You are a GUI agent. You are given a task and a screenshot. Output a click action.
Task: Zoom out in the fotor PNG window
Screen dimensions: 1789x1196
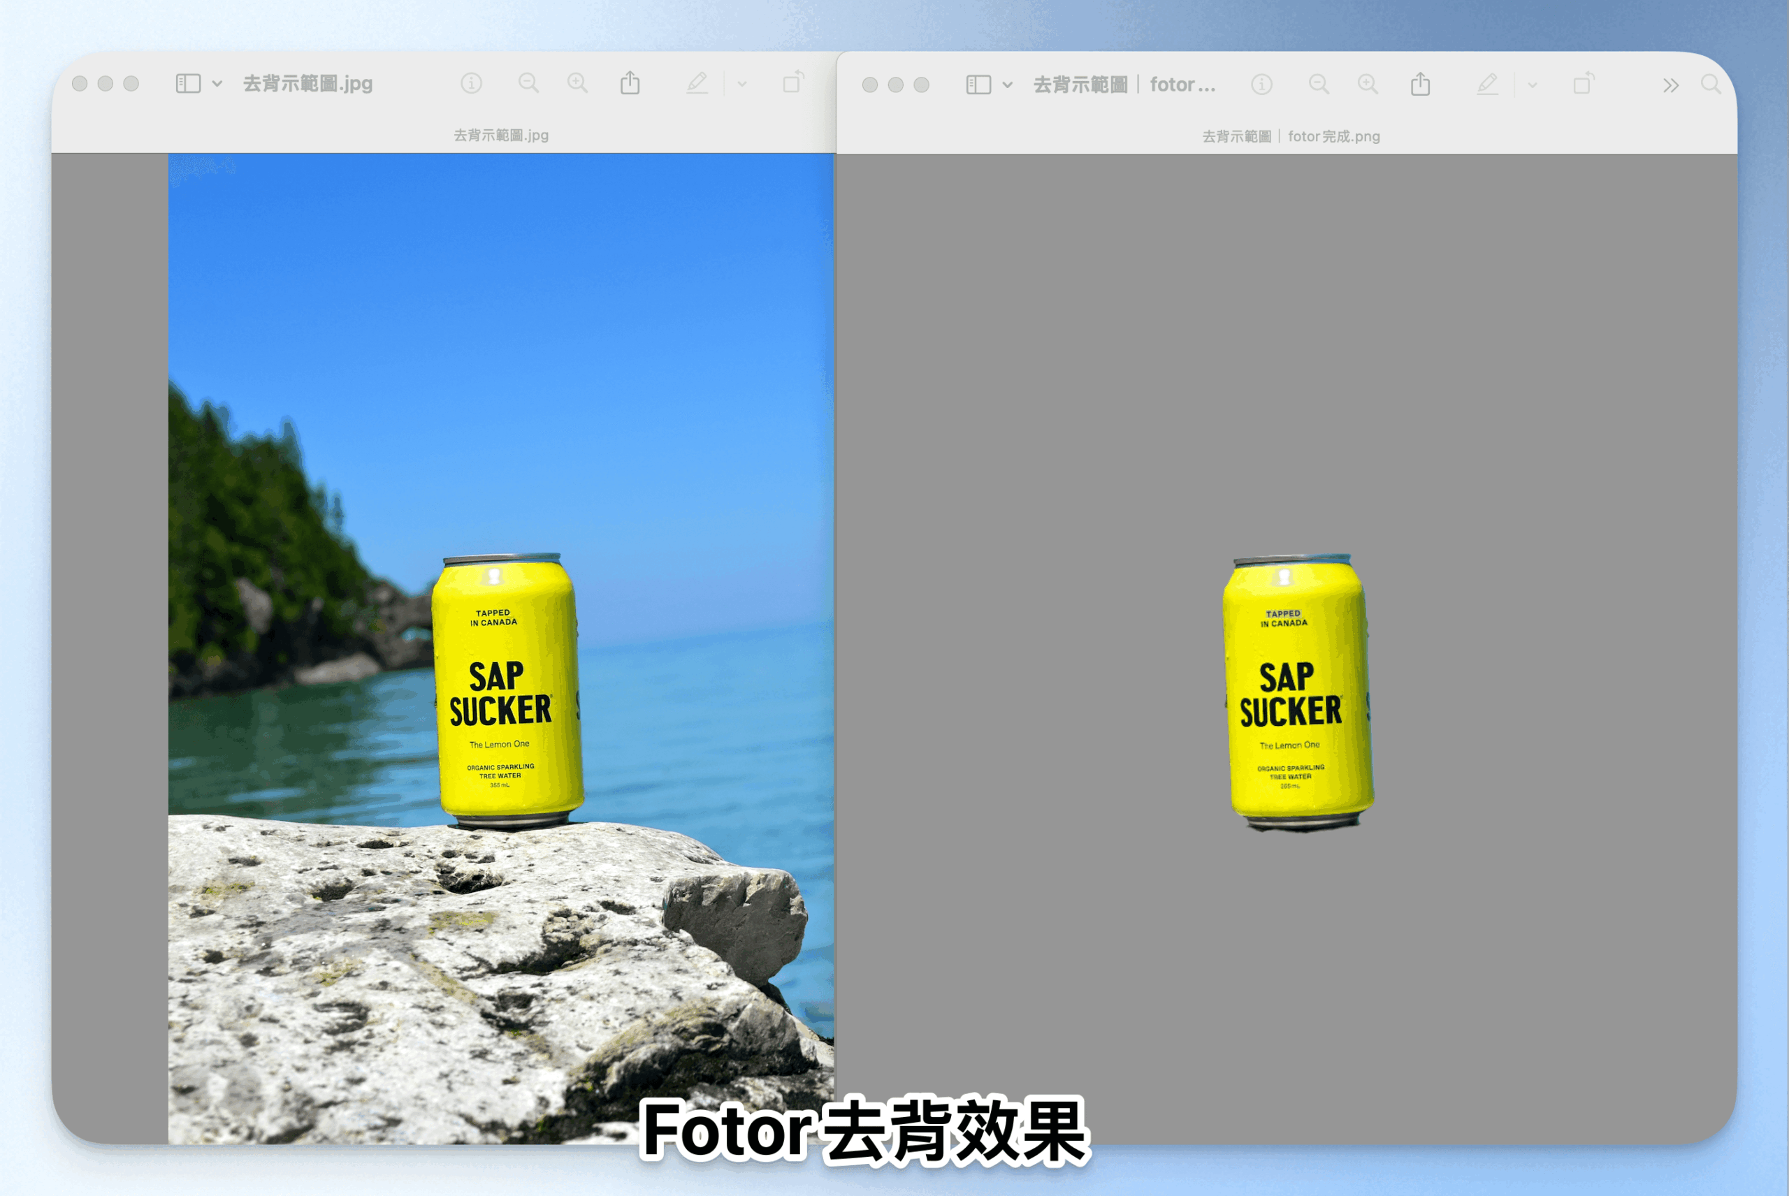(x=1318, y=85)
